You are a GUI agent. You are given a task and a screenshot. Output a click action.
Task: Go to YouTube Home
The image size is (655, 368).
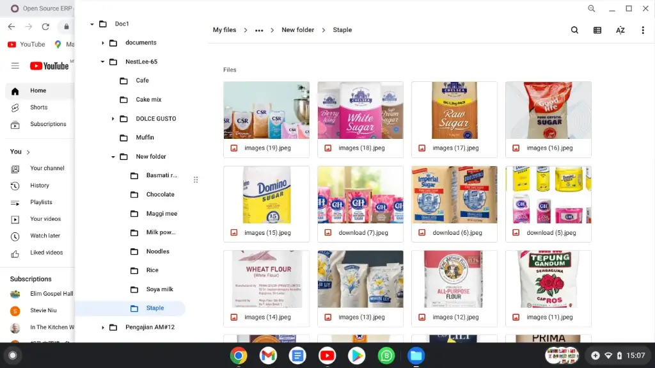click(x=39, y=91)
